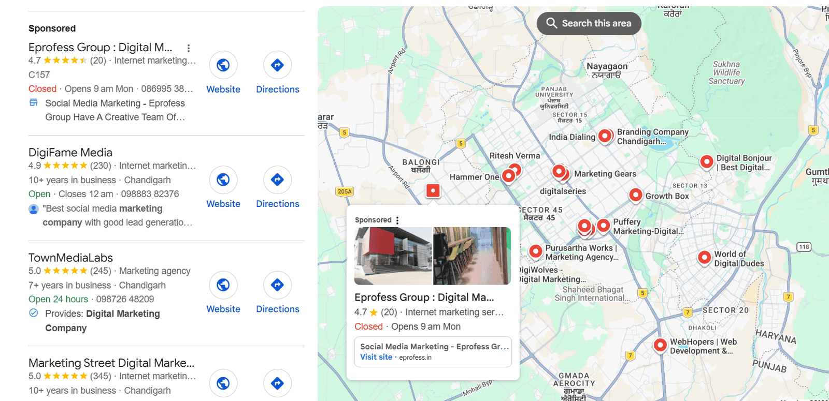Get directions to Eprofess Group listing

[x=277, y=65]
